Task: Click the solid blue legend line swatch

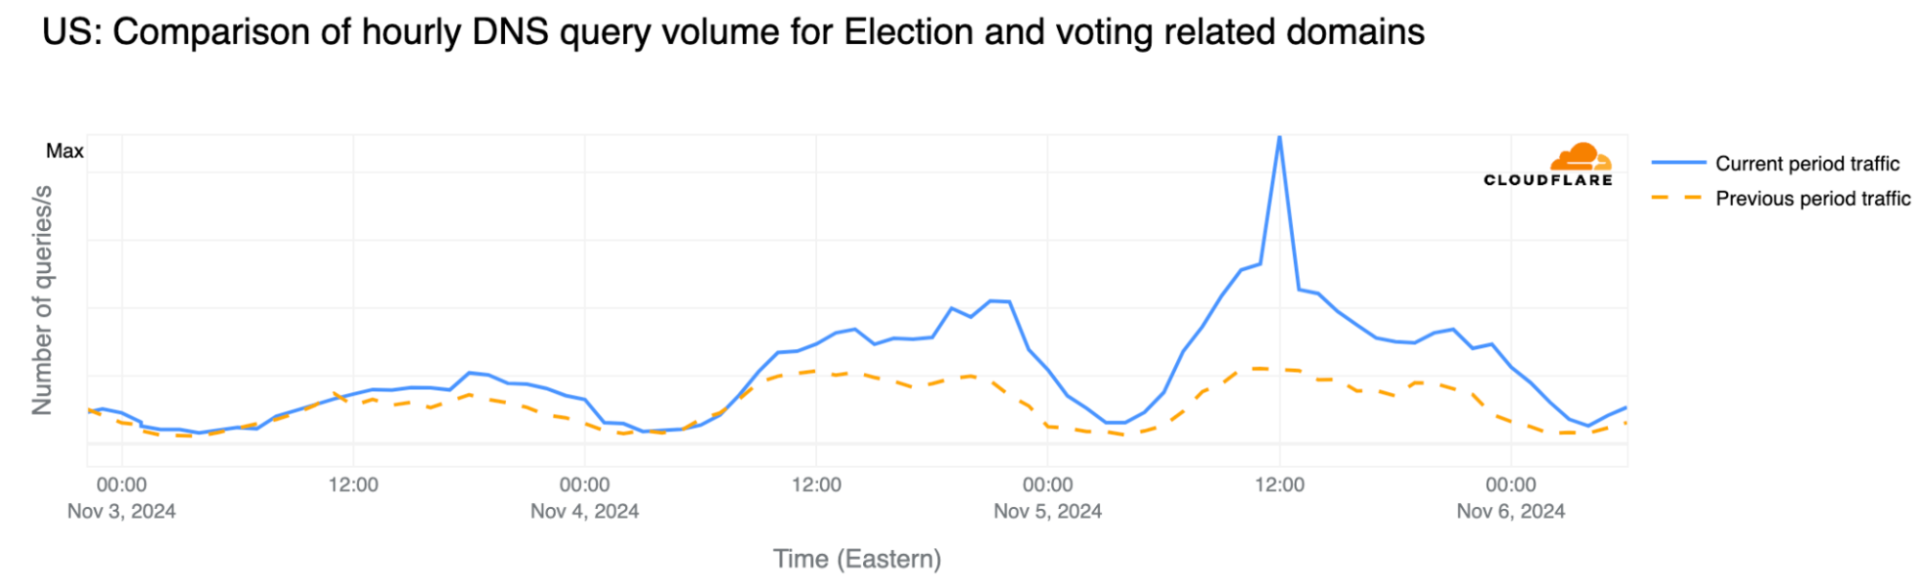Action: click(1677, 164)
